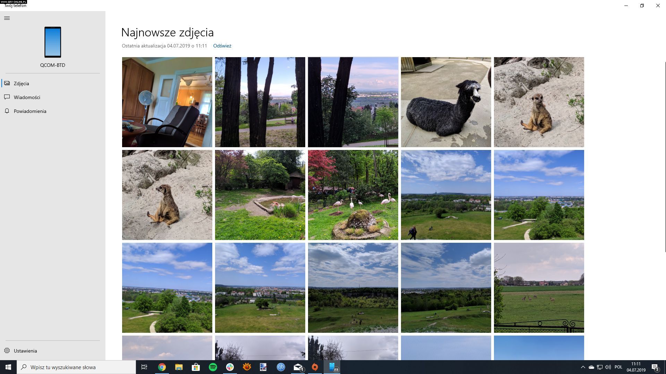This screenshot has width=666, height=374.
Task: Click the Odśwież link
Action: (x=222, y=46)
